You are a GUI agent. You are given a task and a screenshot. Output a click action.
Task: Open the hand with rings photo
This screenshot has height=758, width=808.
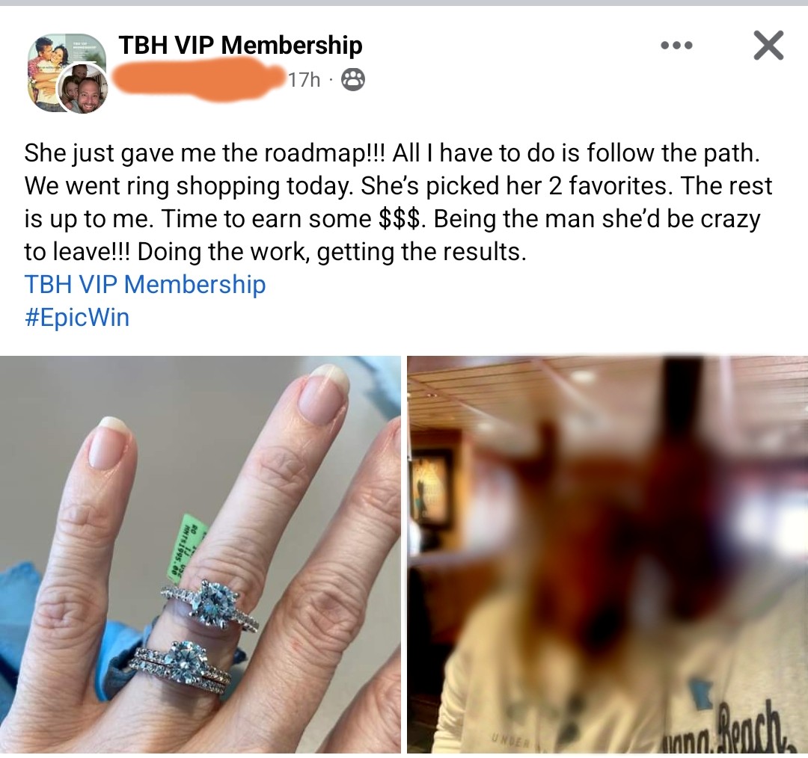coord(201,554)
